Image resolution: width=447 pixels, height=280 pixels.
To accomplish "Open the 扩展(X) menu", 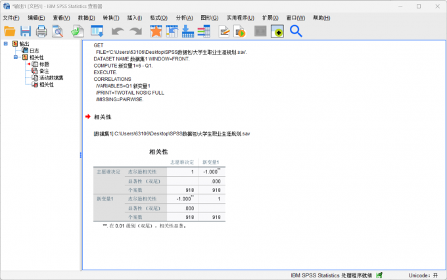I will click(270, 18).
